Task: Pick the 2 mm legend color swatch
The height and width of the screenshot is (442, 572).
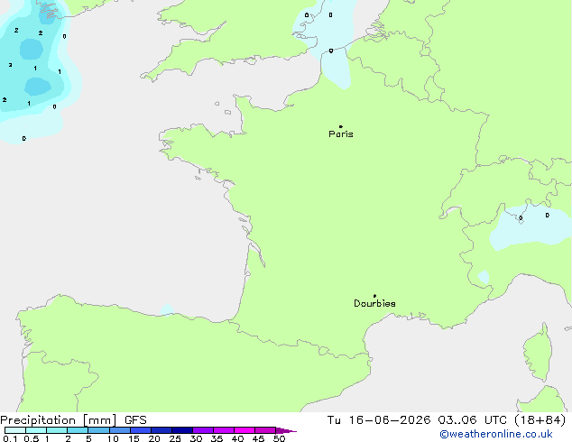Action: [78, 430]
